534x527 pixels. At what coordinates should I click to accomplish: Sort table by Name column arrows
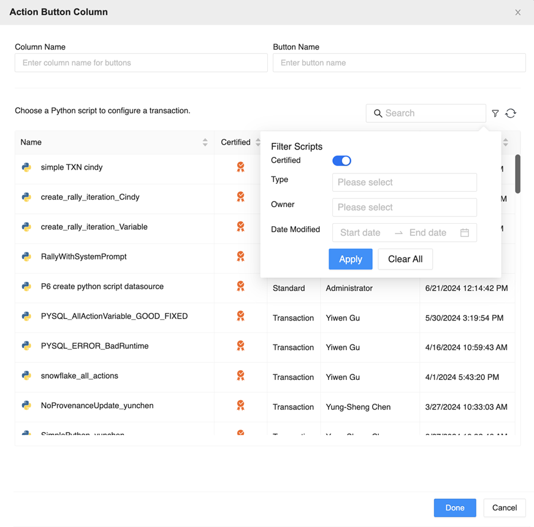pyautogui.click(x=205, y=142)
